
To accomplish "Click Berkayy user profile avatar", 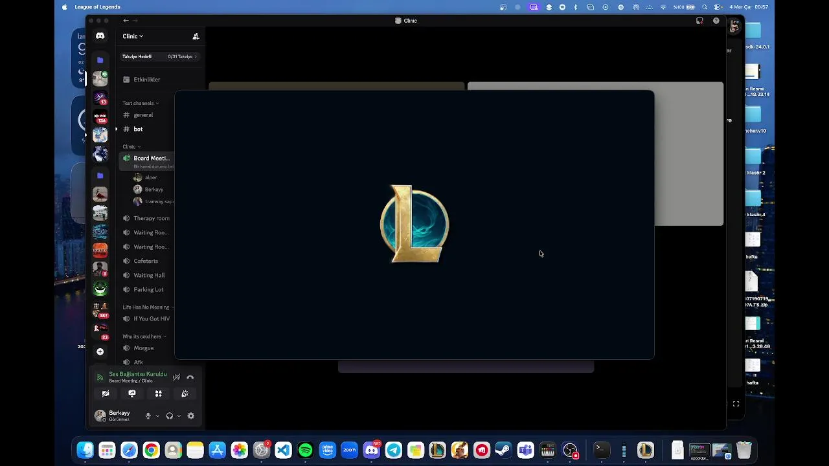I will click(x=100, y=416).
